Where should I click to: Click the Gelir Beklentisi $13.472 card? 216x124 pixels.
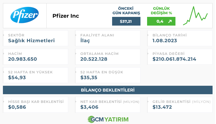pos(180,105)
